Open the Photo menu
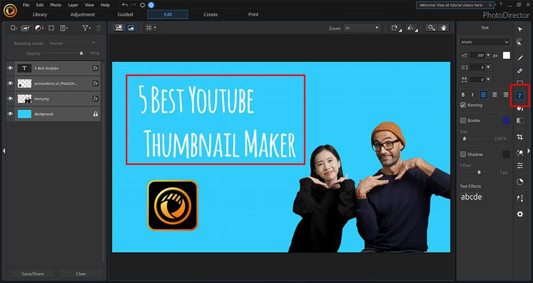 (55, 5)
